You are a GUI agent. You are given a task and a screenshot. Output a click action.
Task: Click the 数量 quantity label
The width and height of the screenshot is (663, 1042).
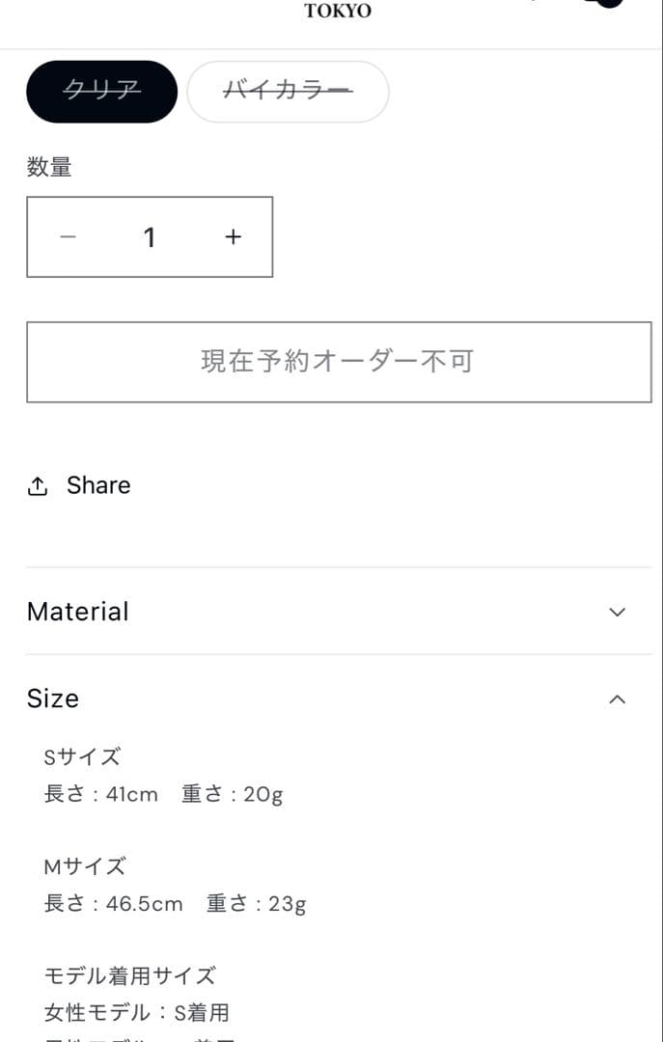coord(49,167)
